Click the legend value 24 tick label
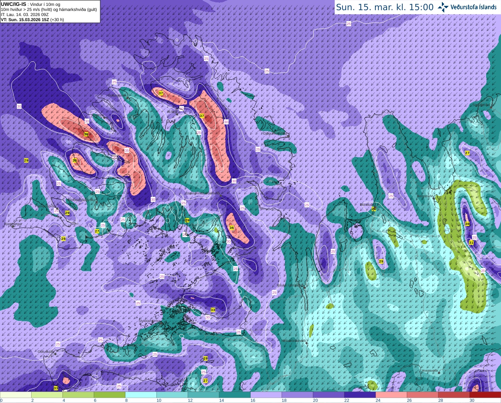The width and height of the screenshot is (501, 403). (x=377, y=400)
